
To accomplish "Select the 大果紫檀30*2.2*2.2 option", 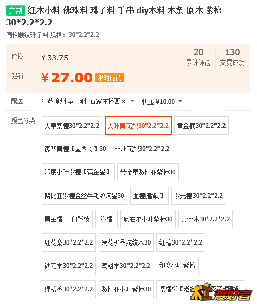I will [x=72, y=126].
